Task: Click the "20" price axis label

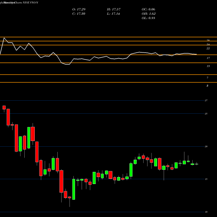Action: [x=206, y=147]
